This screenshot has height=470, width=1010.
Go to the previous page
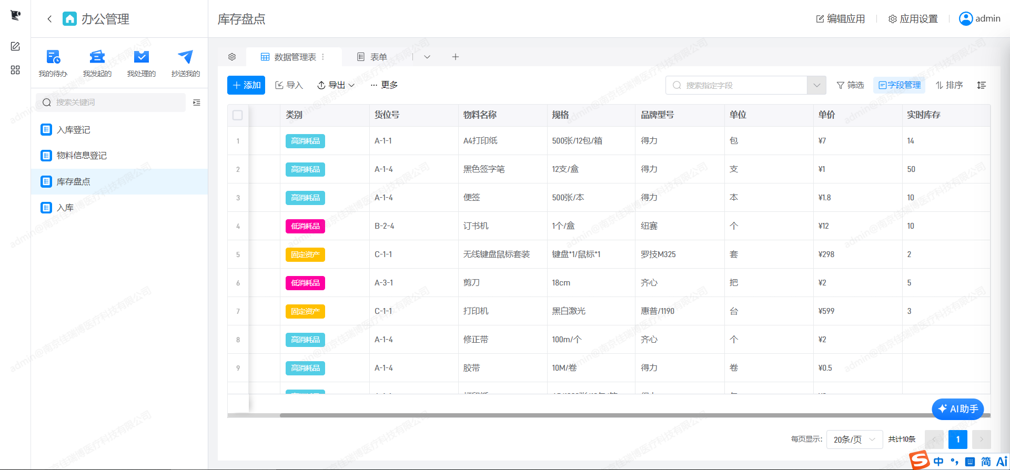click(934, 440)
